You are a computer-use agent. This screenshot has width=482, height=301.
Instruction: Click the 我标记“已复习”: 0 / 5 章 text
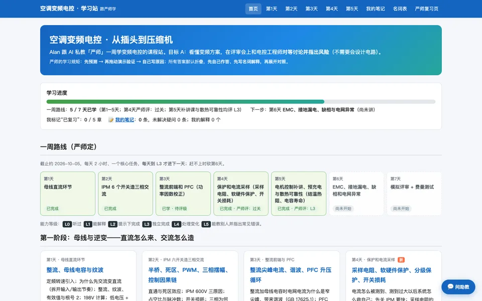tap(74, 120)
